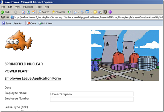This screenshot has width=164, height=112.
Task: Go to Home page icon
Action: (x=34, y=12)
